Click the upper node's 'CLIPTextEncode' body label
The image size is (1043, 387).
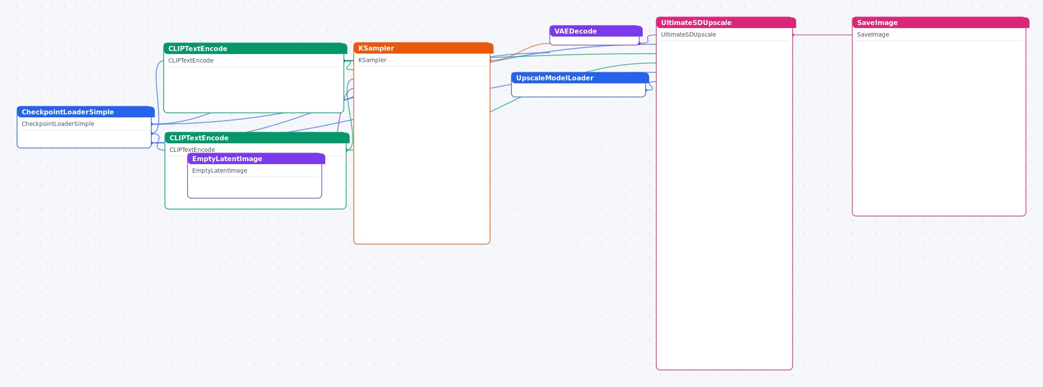[x=191, y=60]
